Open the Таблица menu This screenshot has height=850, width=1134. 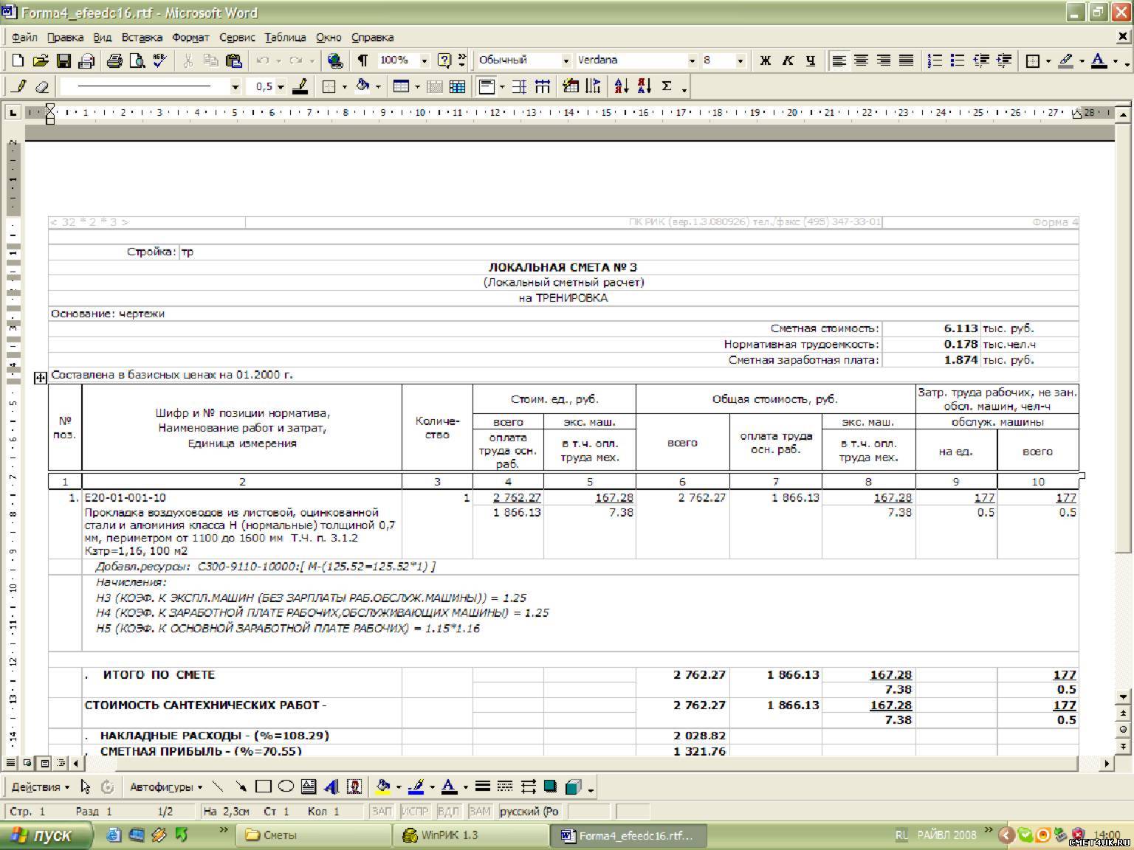pos(285,38)
